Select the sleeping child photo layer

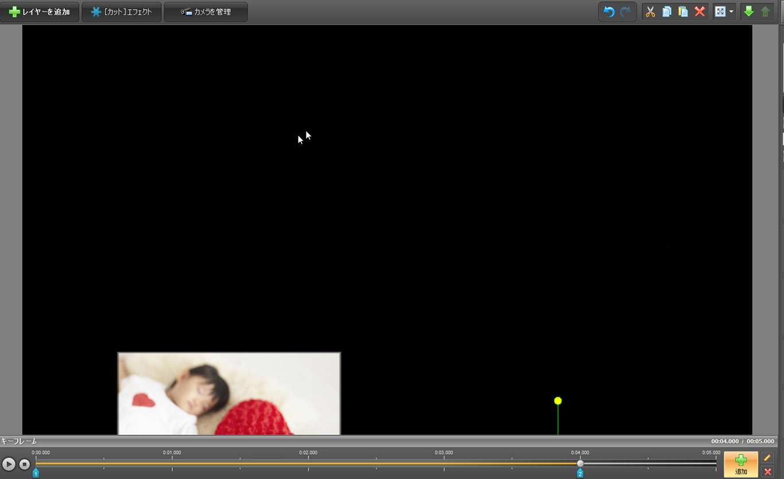click(x=229, y=394)
